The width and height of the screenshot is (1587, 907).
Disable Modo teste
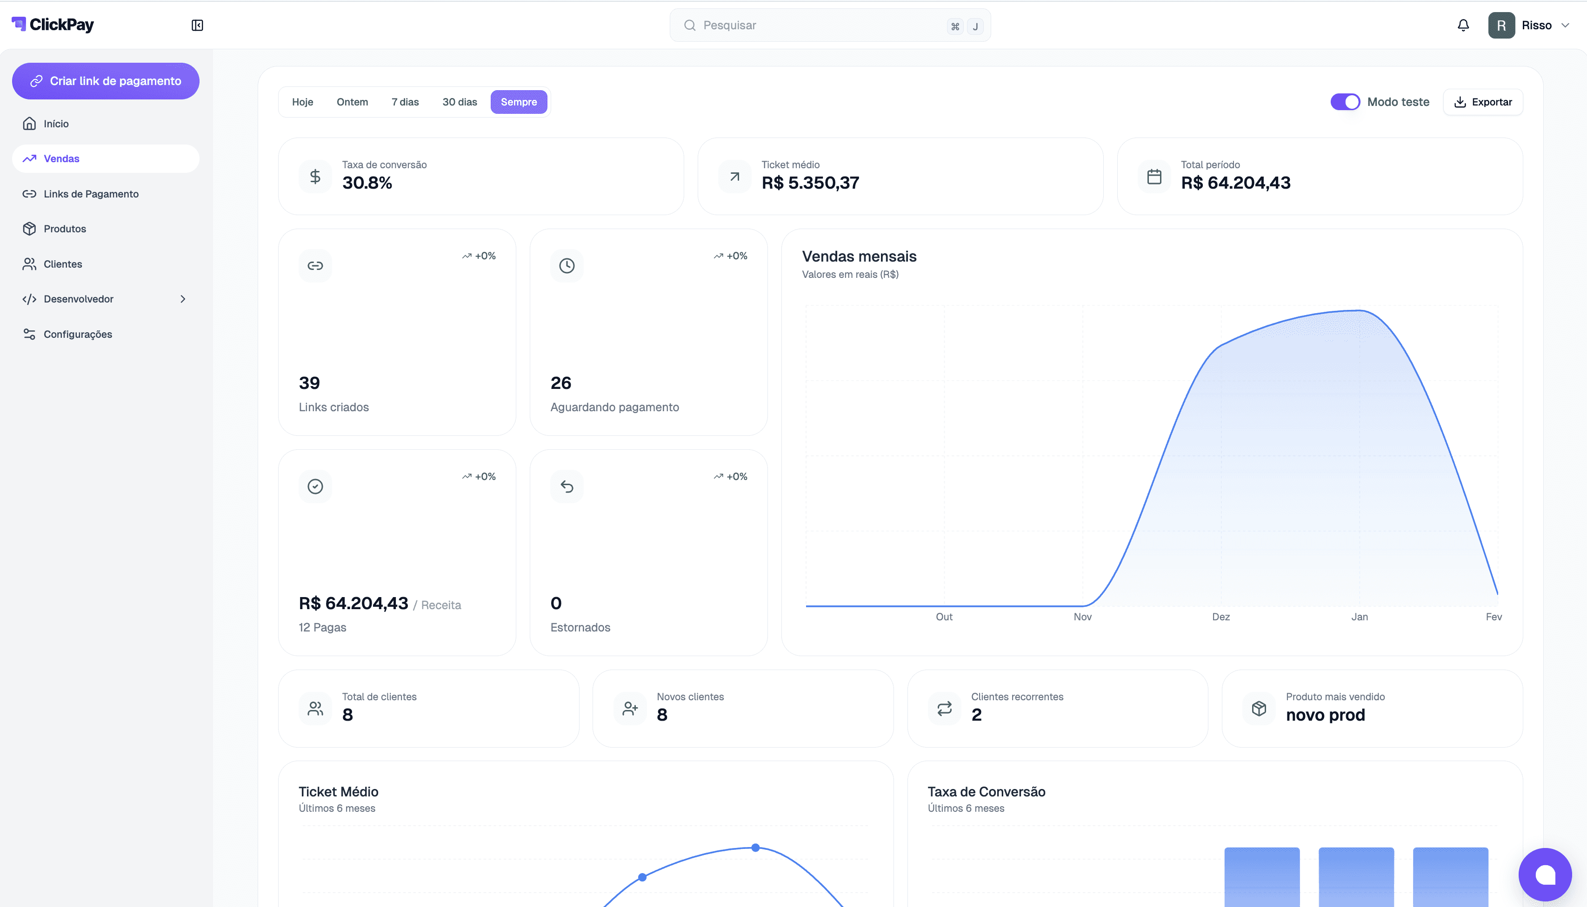click(1345, 102)
